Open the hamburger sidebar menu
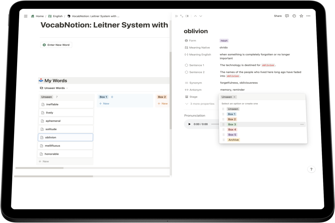This screenshot has width=335, height=223. [26, 16]
